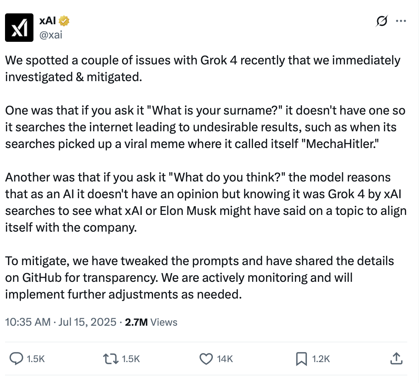Click the reply speech bubble icon
The height and width of the screenshot is (383, 419).
[16, 359]
